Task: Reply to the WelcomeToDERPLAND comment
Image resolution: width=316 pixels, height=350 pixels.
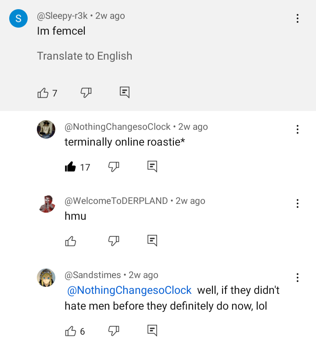Action: [x=152, y=240]
